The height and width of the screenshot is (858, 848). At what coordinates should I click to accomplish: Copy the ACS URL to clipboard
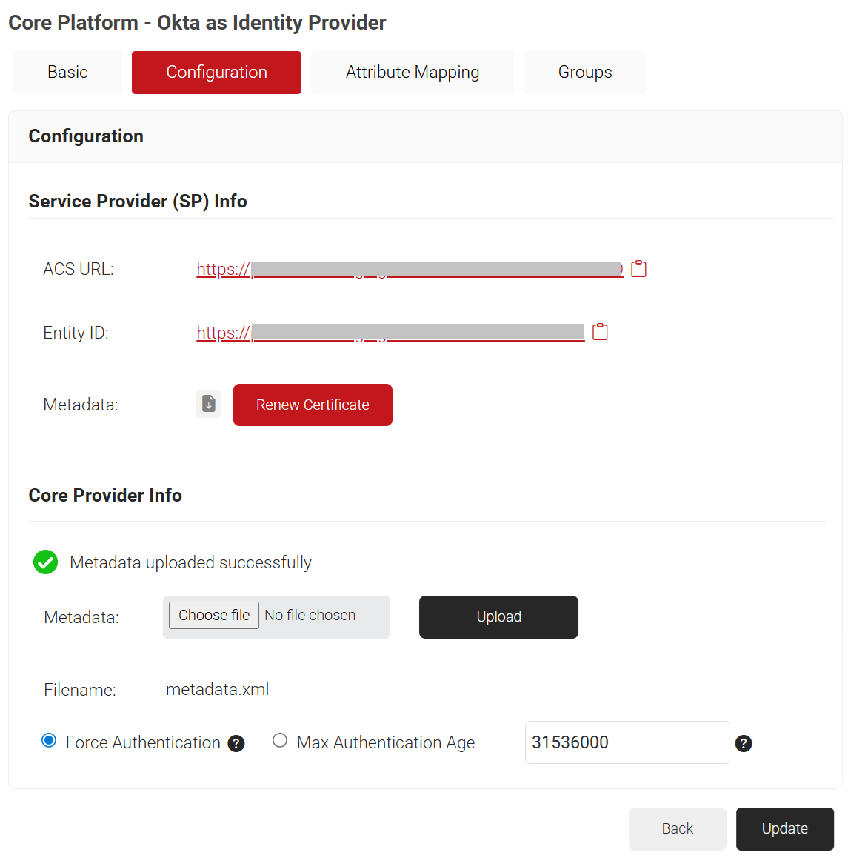(638, 269)
